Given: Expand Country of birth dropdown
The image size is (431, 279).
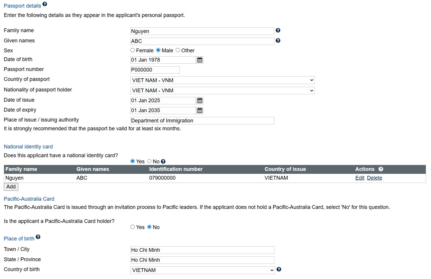Looking at the screenshot, I should (x=203, y=270).
